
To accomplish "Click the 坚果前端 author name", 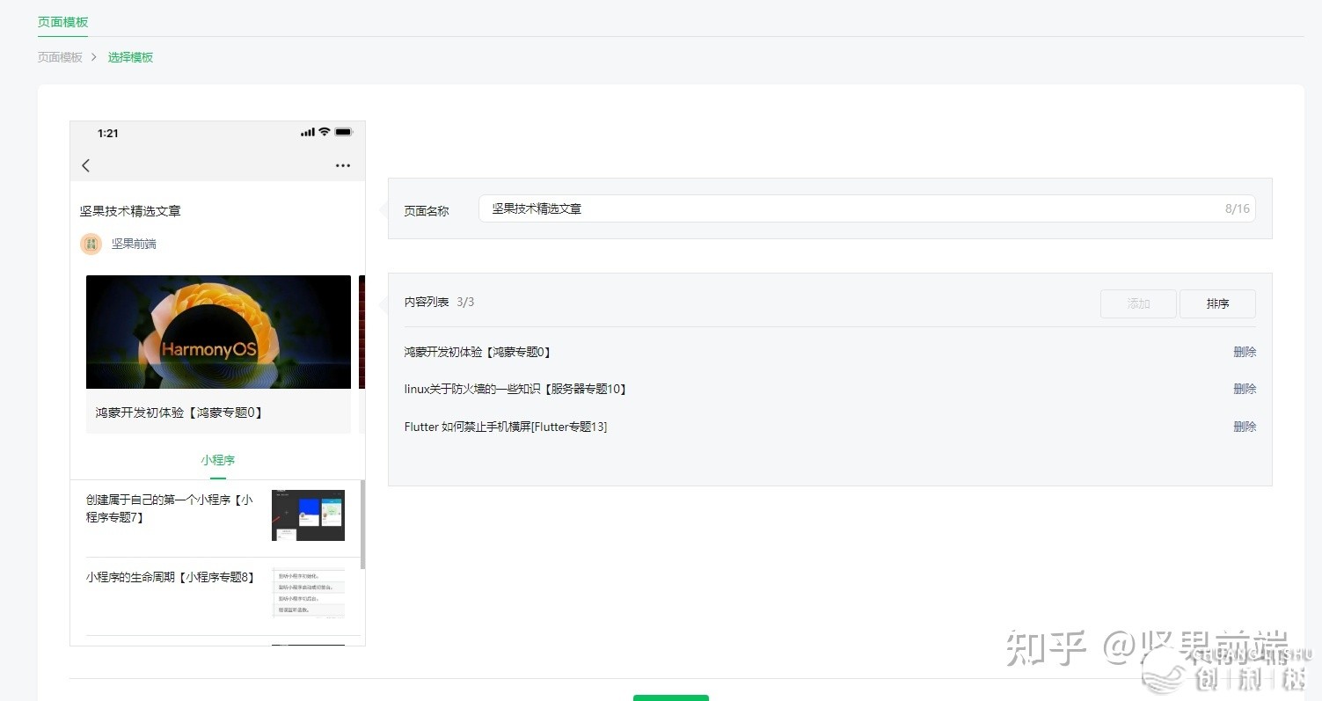I will point(134,244).
